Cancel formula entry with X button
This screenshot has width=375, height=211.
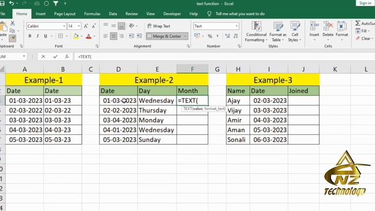[x=43, y=57]
